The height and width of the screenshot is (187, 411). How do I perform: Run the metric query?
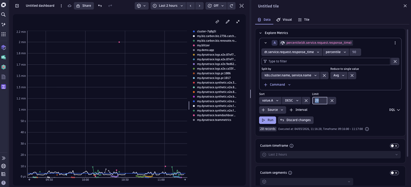pos(267,120)
